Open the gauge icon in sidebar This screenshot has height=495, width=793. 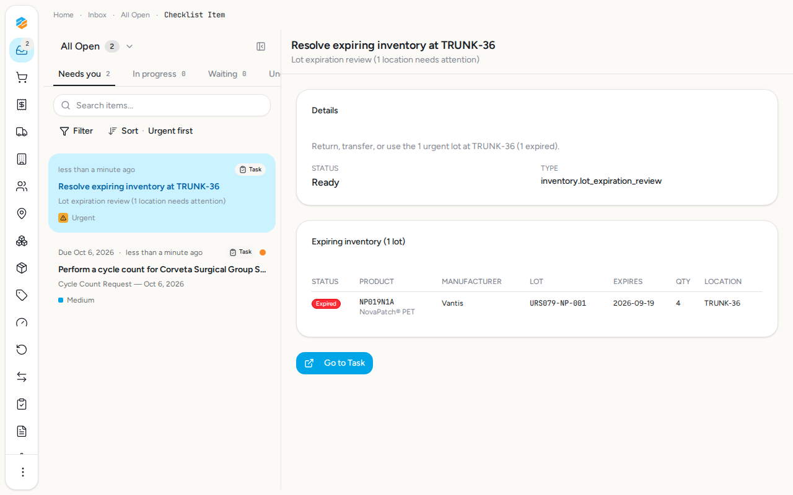pyautogui.click(x=22, y=322)
